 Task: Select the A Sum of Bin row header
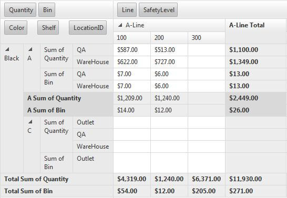[68, 110]
